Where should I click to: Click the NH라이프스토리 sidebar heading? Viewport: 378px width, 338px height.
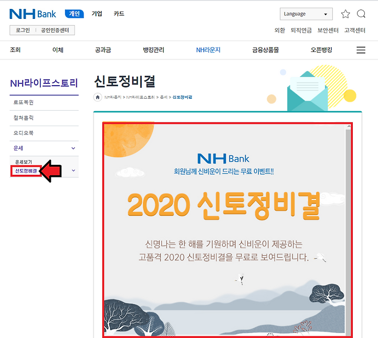pyautogui.click(x=44, y=83)
